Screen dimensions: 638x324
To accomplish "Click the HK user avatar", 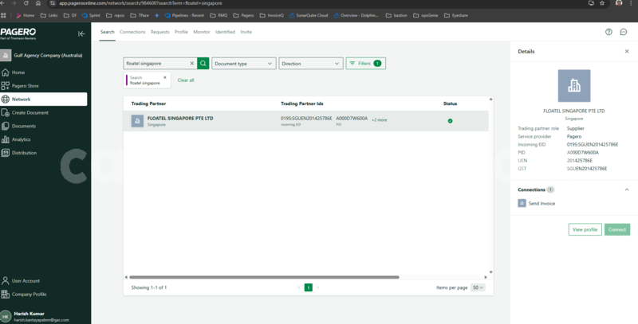I will (x=6, y=316).
